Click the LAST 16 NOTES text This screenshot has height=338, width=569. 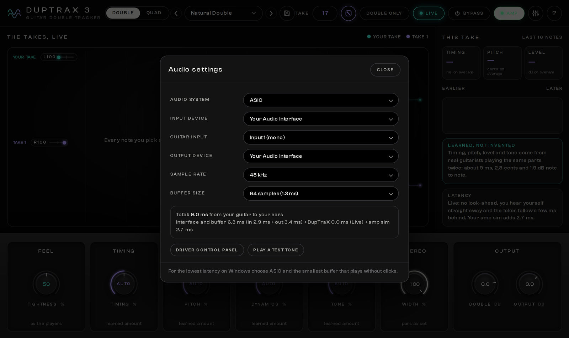coord(542,37)
